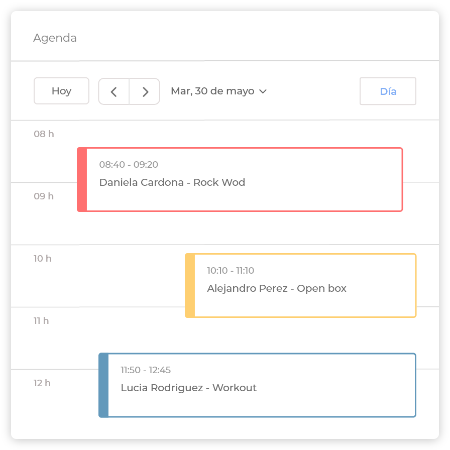The height and width of the screenshot is (450, 450).
Task: Click the yellow color bar of Open box
Action: pos(190,285)
